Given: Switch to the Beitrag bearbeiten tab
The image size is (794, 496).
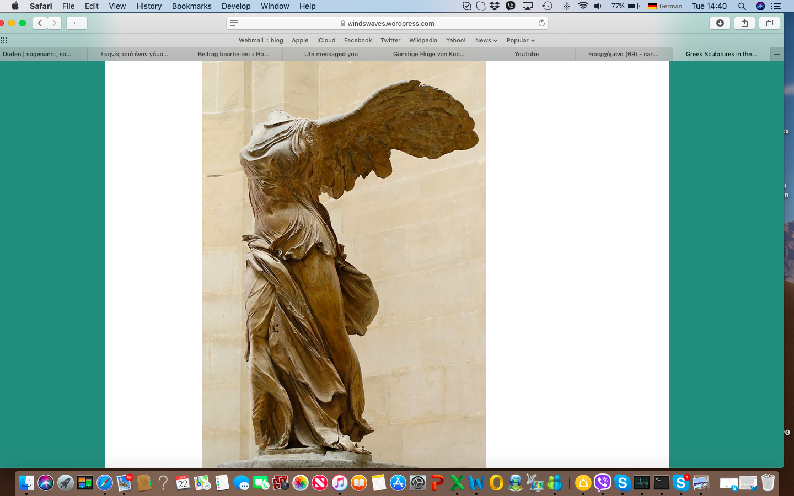Looking at the screenshot, I should point(234,54).
